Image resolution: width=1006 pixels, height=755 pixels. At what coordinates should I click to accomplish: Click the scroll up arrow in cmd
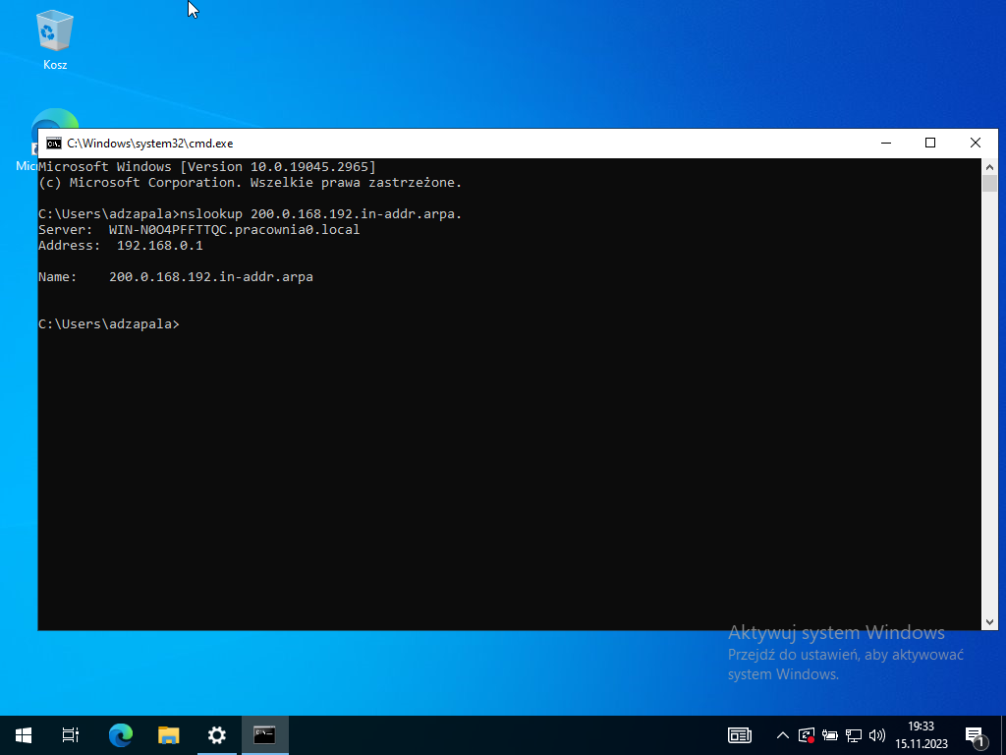988,166
